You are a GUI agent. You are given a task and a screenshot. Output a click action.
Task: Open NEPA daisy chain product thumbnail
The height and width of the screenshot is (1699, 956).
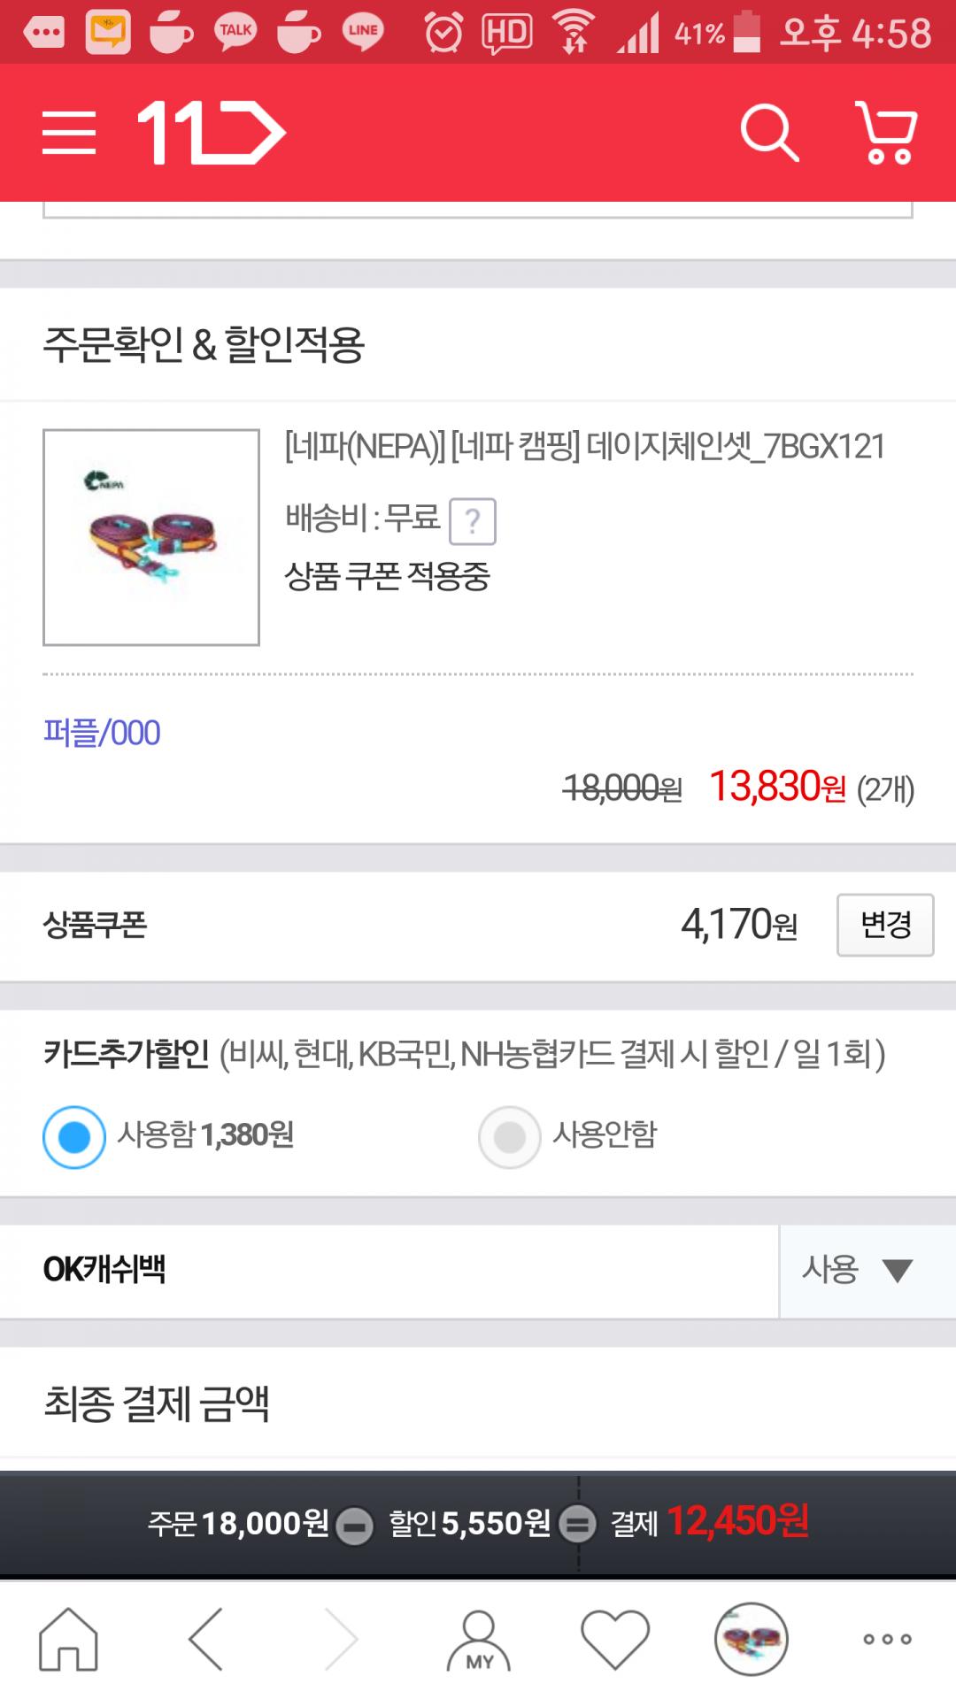pyautogui.click(x=151, y=537)
